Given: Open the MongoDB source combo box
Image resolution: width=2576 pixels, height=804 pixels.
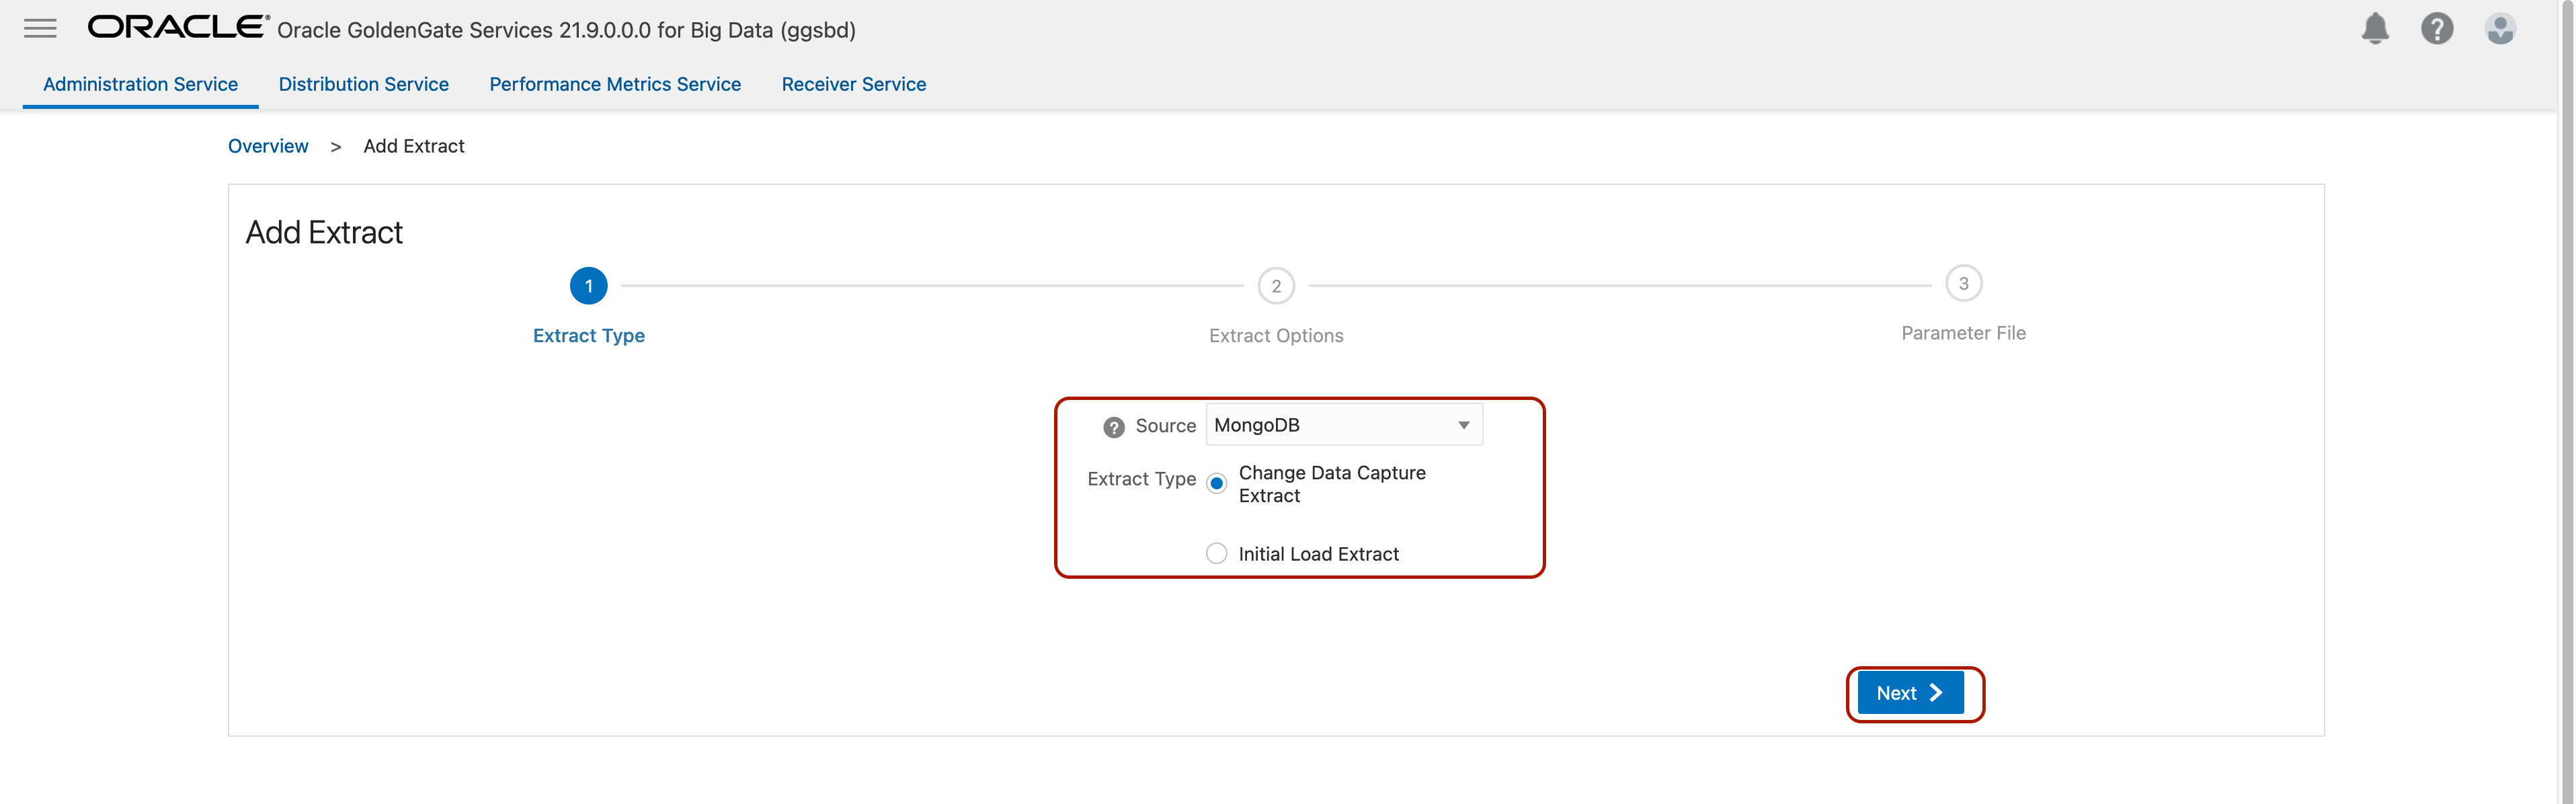Looking at the screenshot, I should coord(1330,426).
